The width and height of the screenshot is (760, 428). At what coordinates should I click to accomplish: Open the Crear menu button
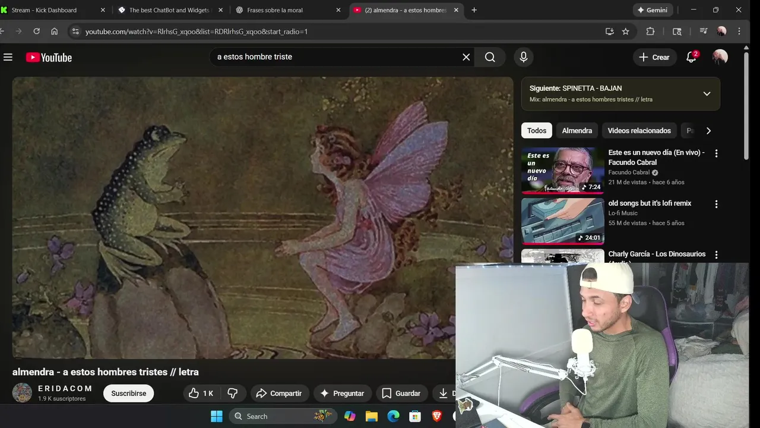[654, 57]
